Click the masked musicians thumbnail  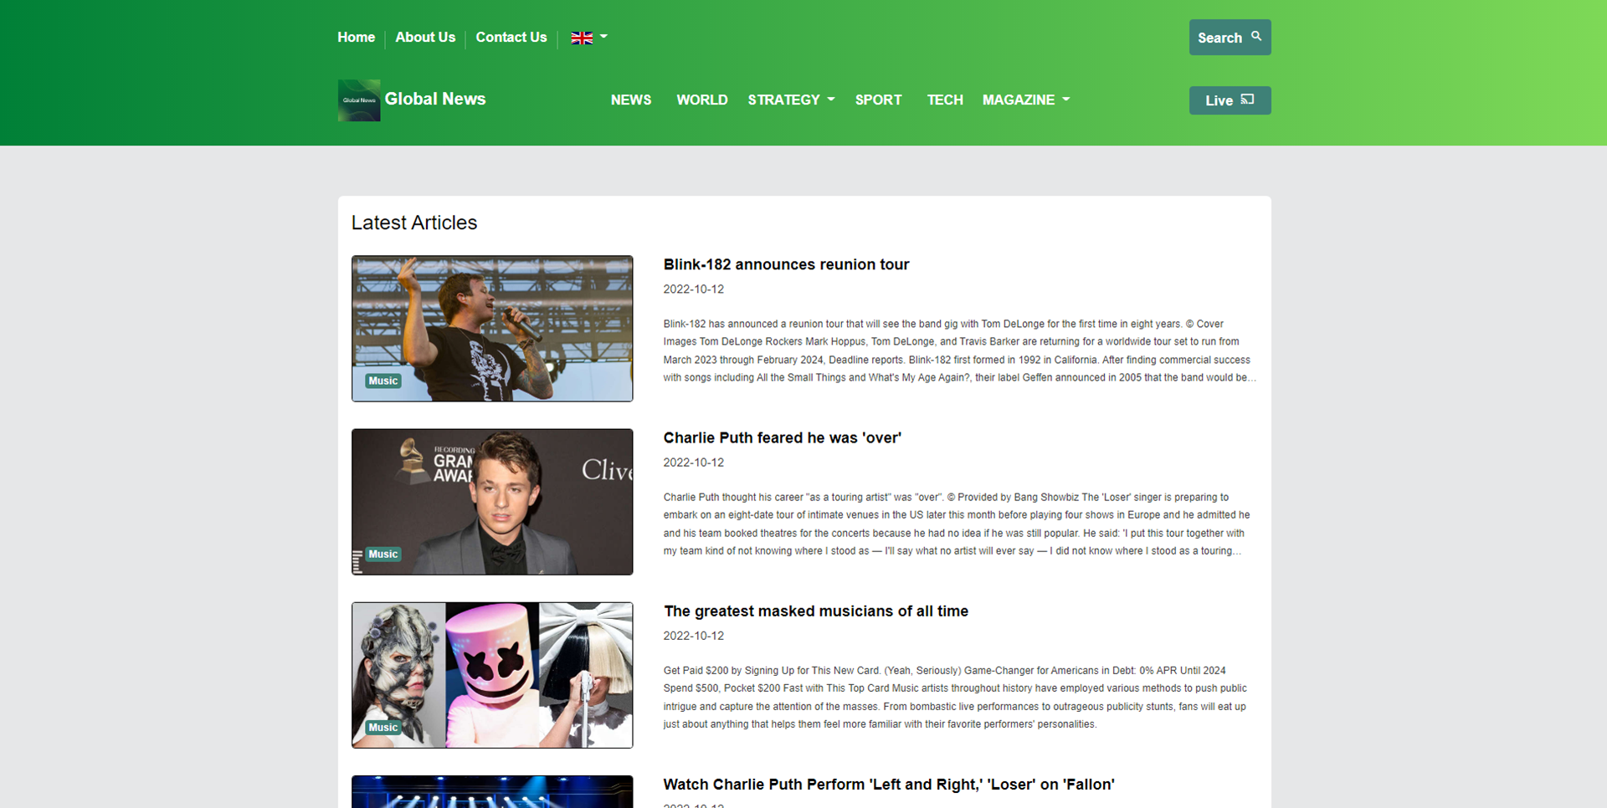click(x=492, y=675)
